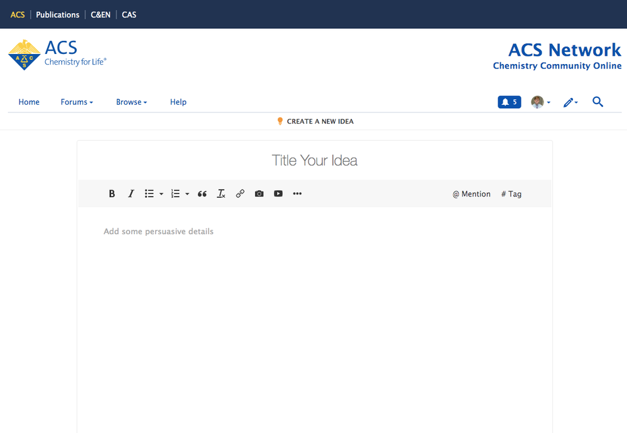Open the search magnifier icon

[x=597, y=102]
